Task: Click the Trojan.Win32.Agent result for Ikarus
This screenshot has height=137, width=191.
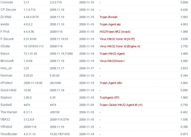Action: [x=112, y=54]
